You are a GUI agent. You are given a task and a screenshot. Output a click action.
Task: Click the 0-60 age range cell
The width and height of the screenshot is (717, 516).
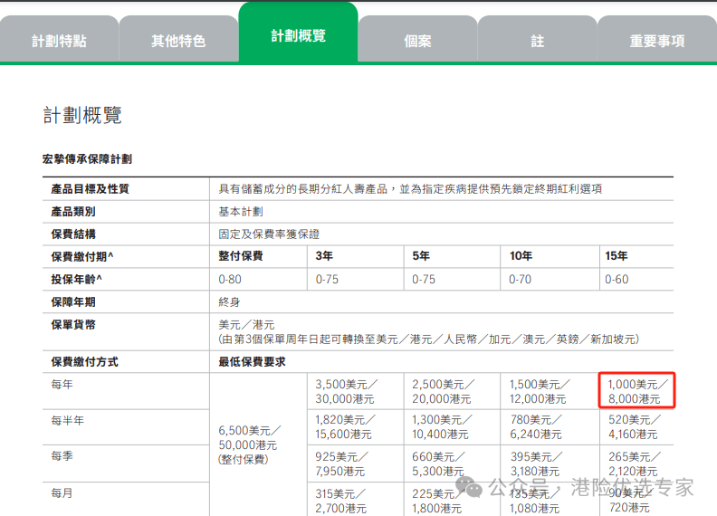point(617,279)
